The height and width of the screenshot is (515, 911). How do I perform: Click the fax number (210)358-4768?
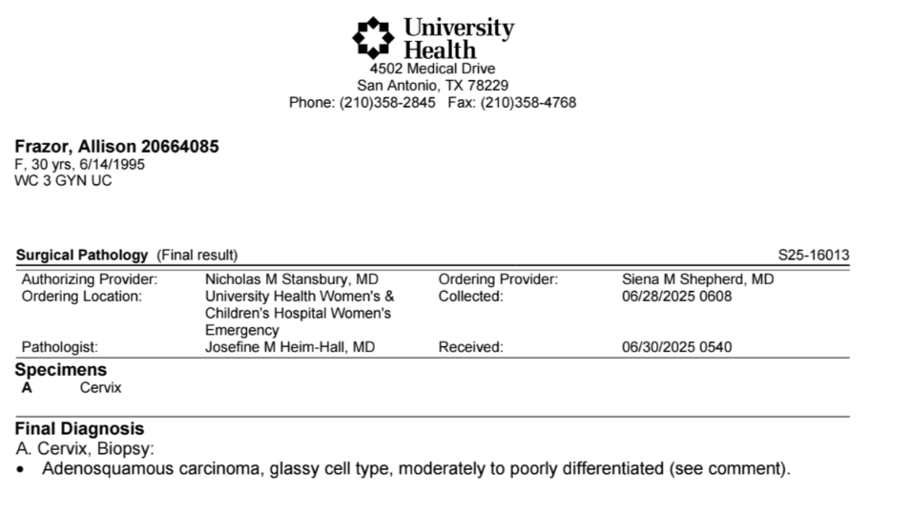(x=528, y=103)
